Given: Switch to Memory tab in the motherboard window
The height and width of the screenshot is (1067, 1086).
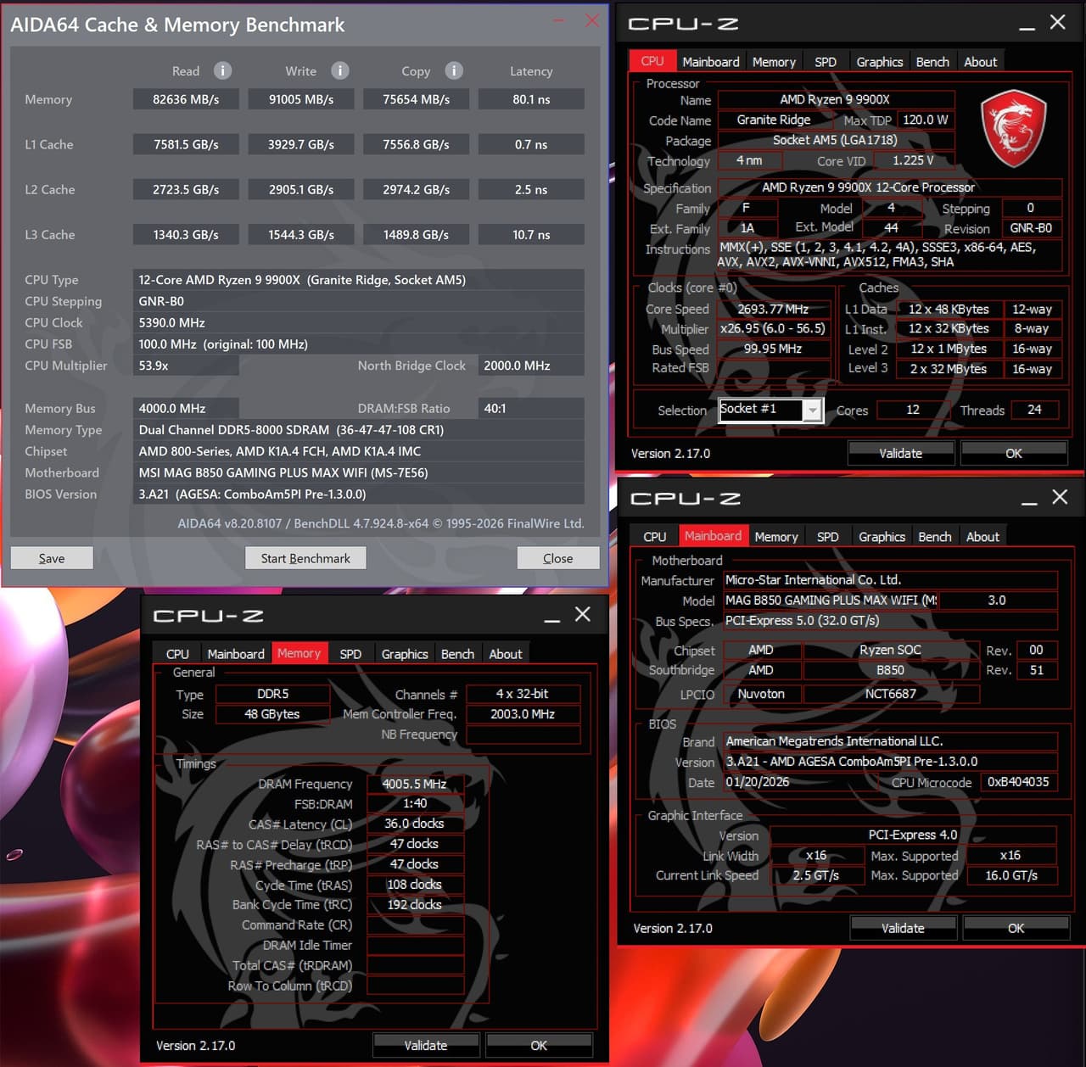Looking at the screenshot, I should tap(776, 537).
